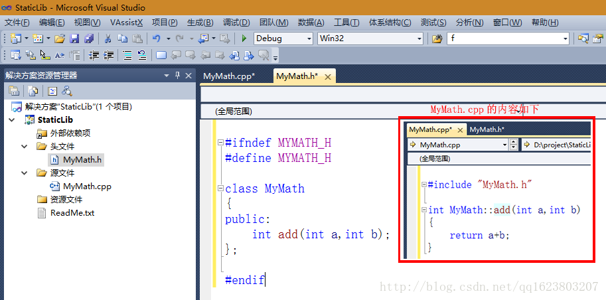The image size is (606, 300).
Task: Open the search box dropdown showing 'f'
Action: (x=566, y=38)
